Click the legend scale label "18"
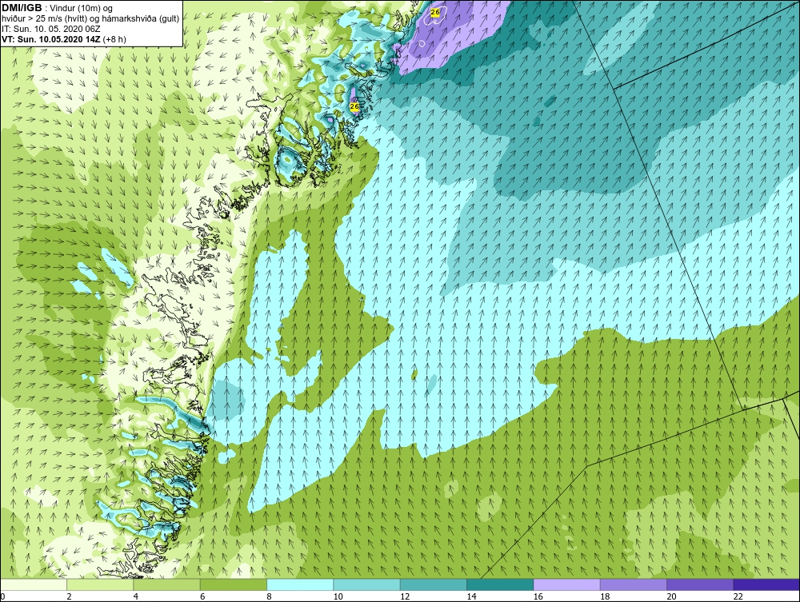 click(x=605, y=597)
